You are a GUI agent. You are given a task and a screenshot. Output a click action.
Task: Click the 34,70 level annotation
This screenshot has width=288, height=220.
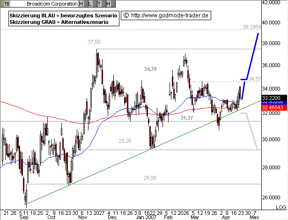(x=150, y=69)
